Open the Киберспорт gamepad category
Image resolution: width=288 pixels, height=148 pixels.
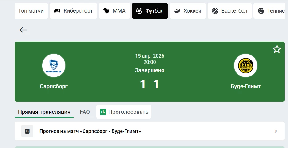point(57,11)
